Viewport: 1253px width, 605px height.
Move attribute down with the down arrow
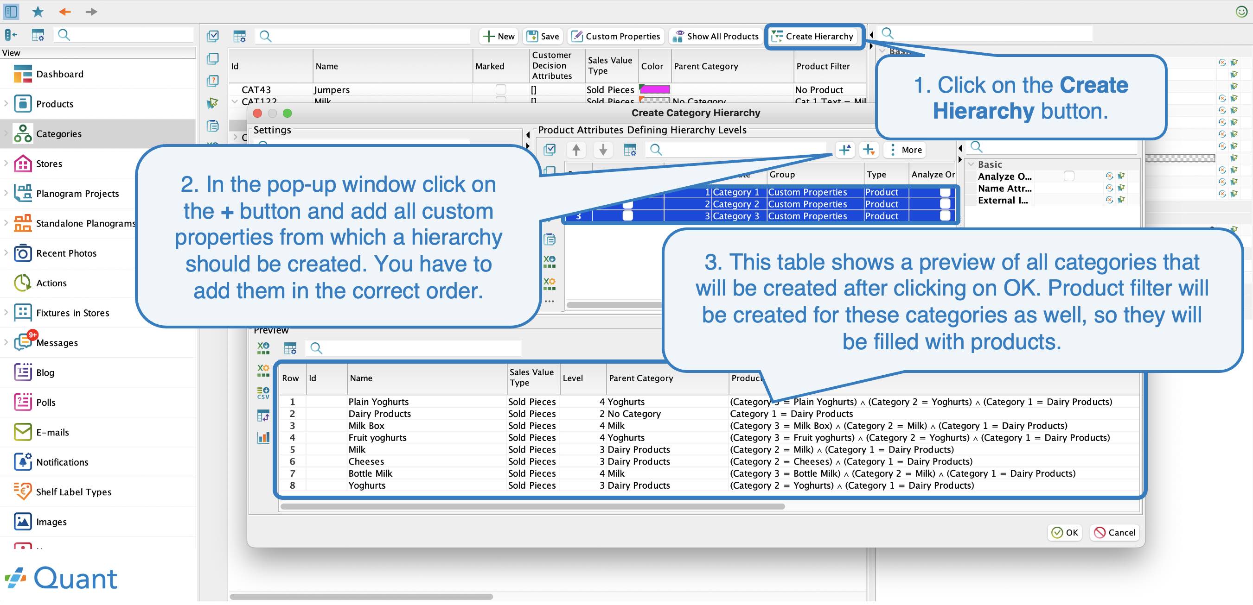coord(603,150)
